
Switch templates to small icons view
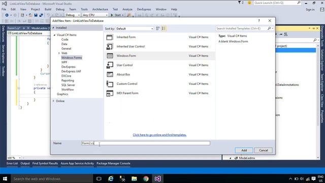click(158, 28)
